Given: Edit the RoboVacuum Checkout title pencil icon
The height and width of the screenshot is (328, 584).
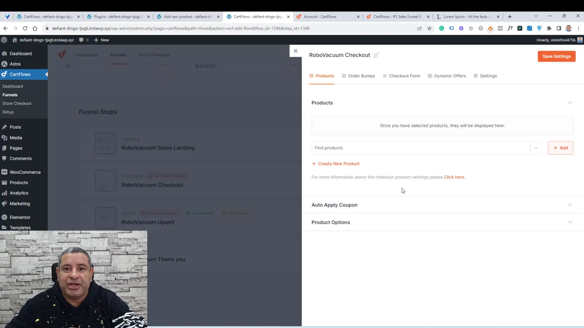Looking at the screenshot, I should tap(376, 55).
